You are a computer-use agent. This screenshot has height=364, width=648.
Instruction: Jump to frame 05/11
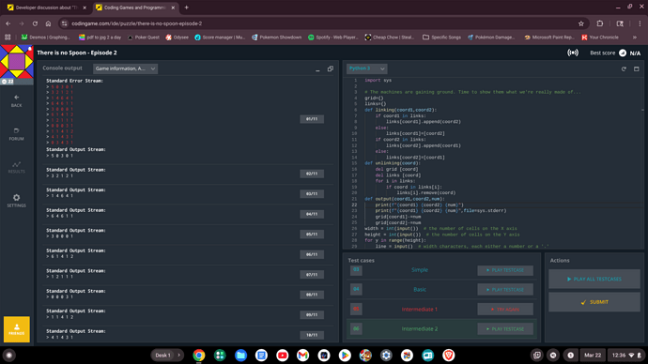click(x=312, y=234)
